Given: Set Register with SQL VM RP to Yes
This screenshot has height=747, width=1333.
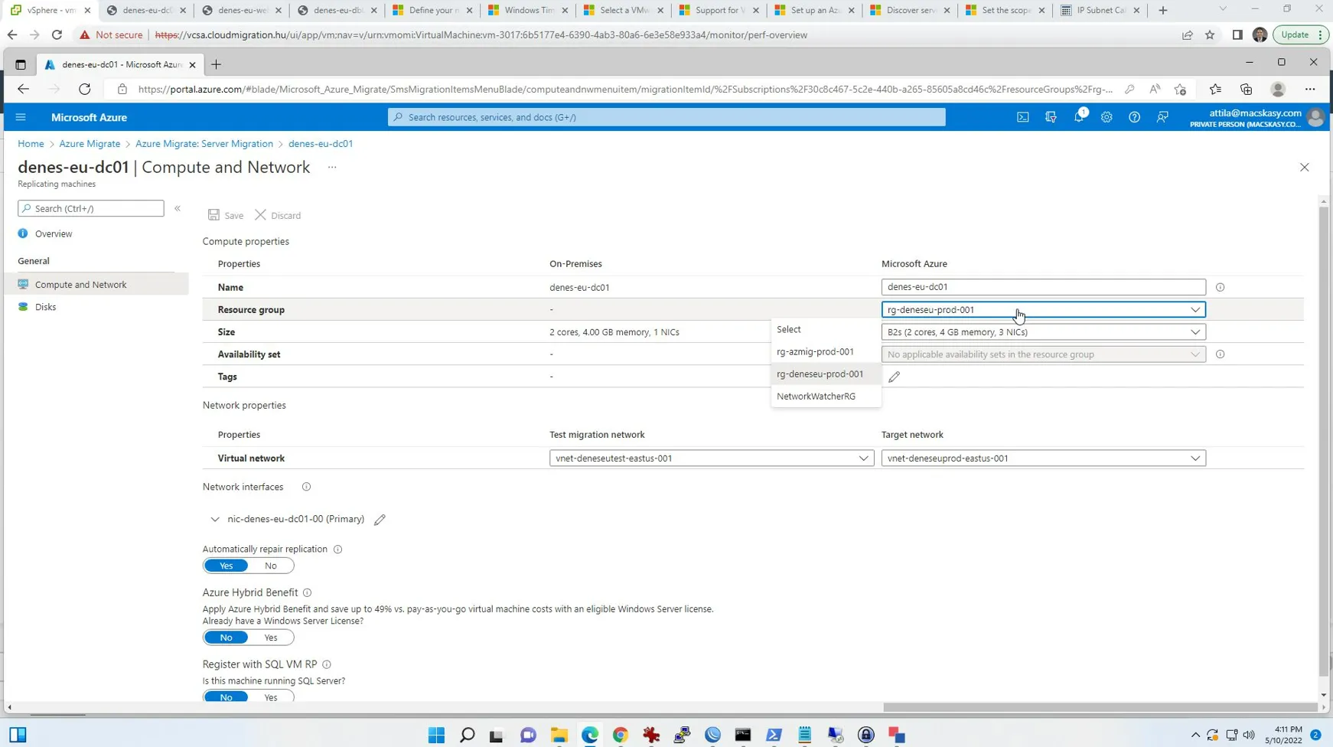Looking at the screenshot, I should point(271,697).
